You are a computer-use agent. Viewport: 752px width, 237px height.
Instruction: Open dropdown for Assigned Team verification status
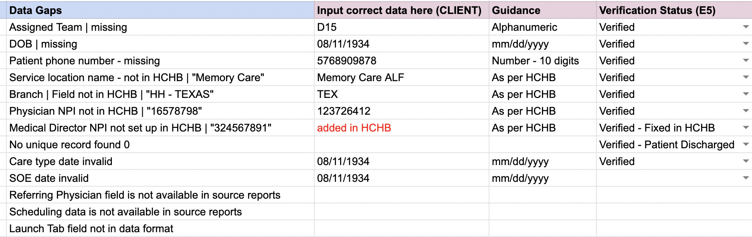[x=746, y=27]
